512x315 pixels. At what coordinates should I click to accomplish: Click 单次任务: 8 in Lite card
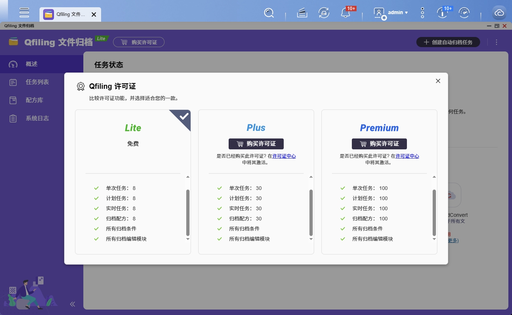pyautogui.click(x=121, y=188)
